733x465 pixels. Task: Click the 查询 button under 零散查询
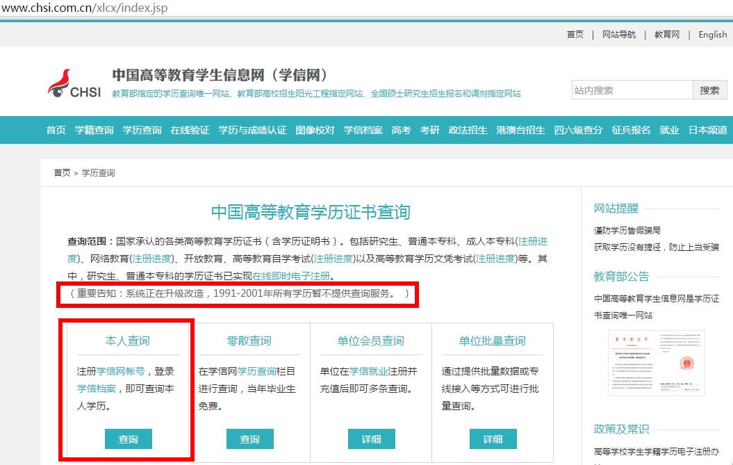[249, 439]
